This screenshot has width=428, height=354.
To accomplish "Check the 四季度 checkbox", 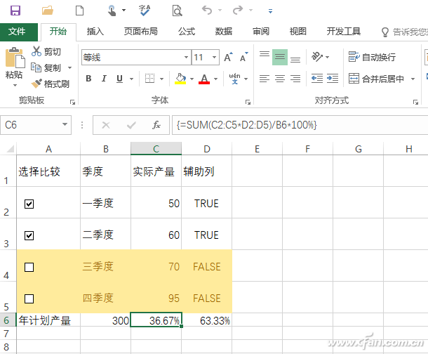I will pyautogui.click(x=29, y=299).
